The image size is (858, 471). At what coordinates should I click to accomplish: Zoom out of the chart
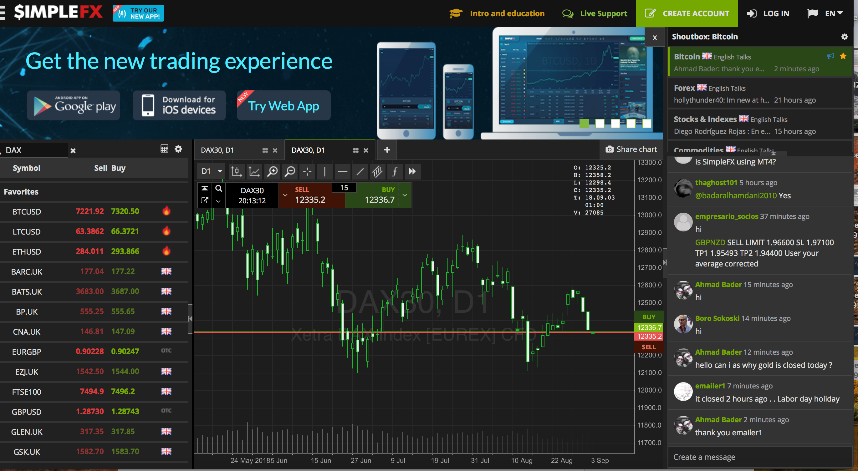(x=290, y=171)
